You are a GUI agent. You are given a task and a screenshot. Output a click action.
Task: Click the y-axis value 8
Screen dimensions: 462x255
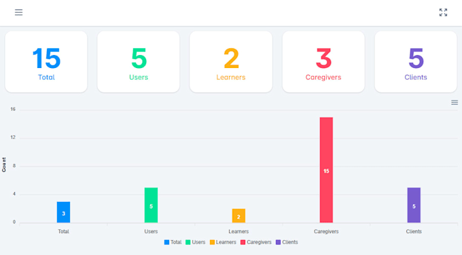14,166
